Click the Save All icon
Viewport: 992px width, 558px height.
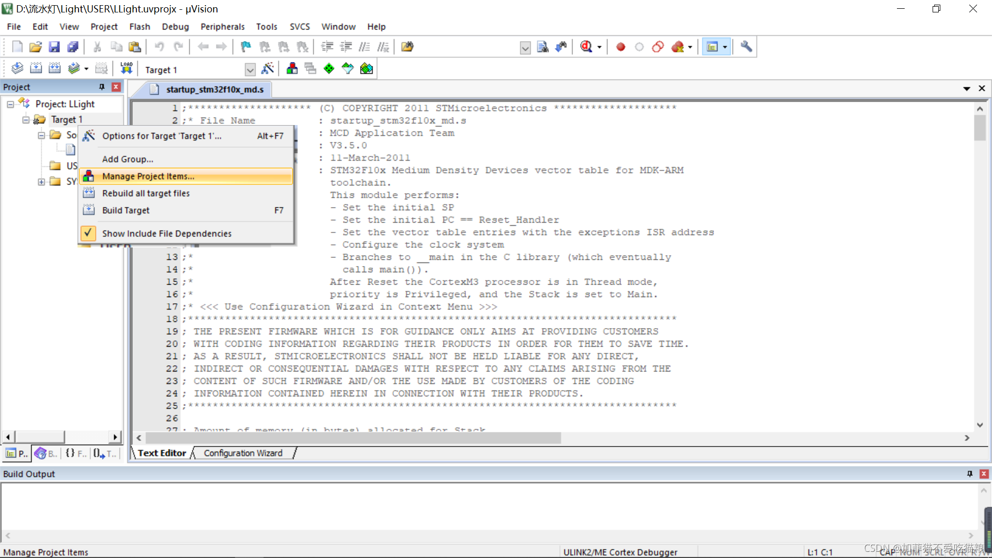73,47
